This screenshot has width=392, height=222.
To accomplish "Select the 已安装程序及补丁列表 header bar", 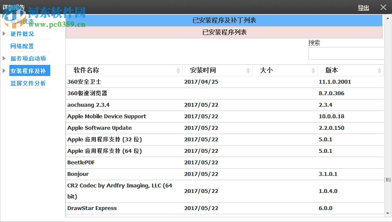I will pyautogui.click(x=224, y=20).
